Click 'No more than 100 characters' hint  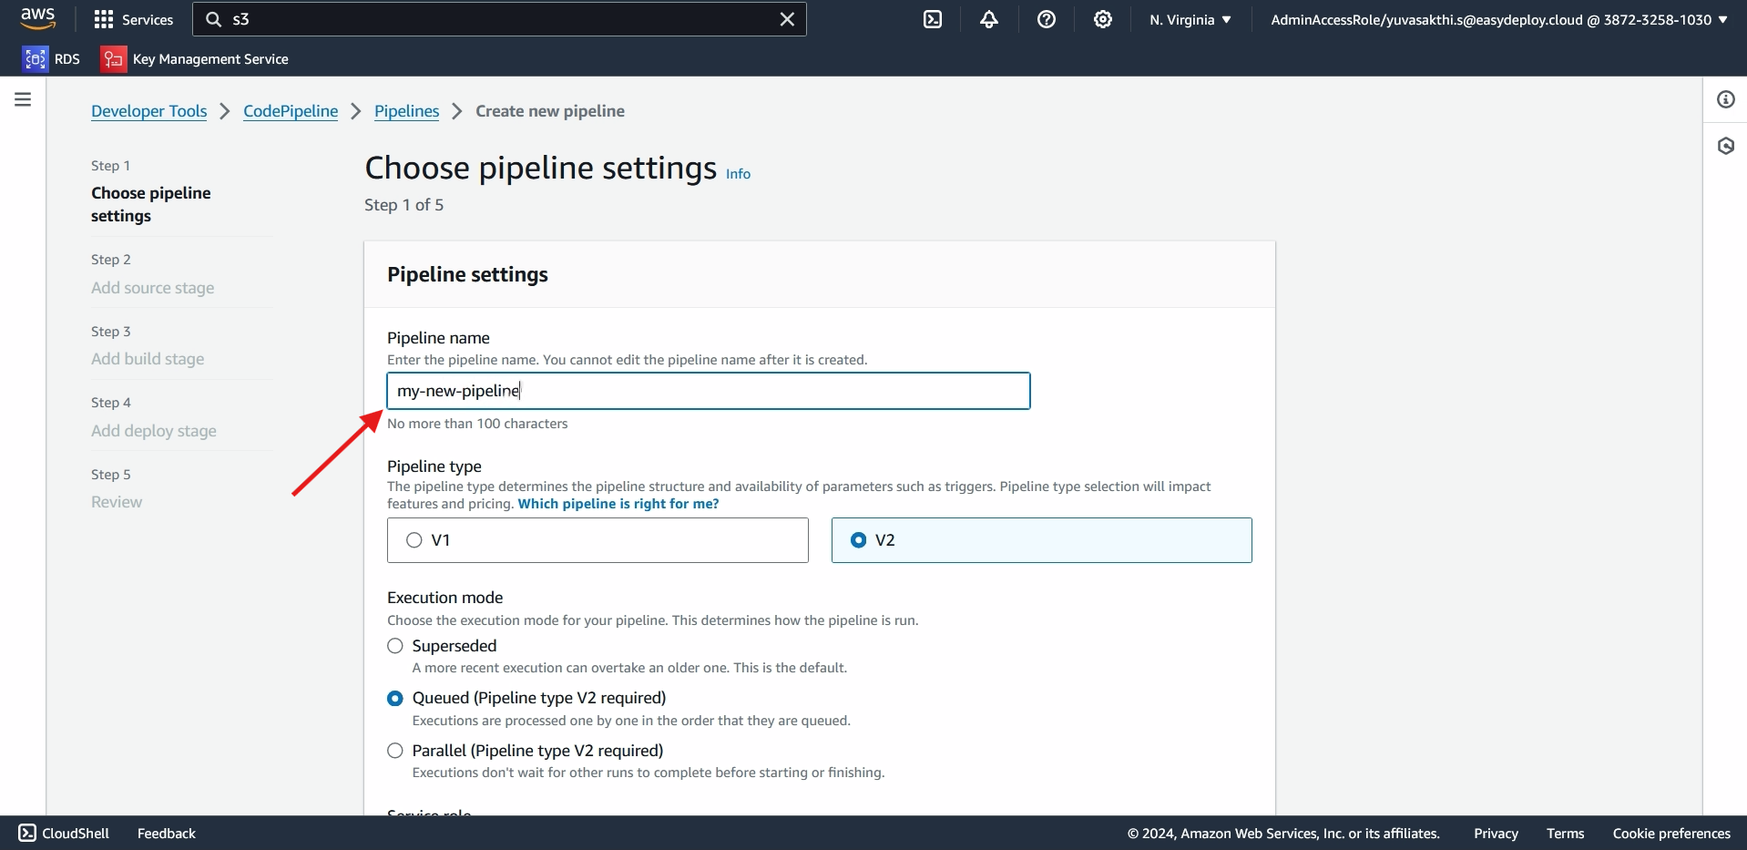[x=477, y=424]
